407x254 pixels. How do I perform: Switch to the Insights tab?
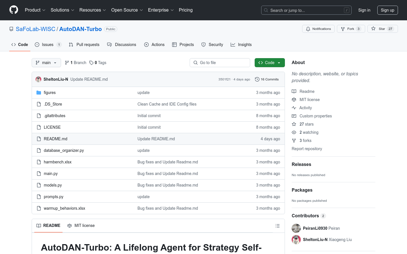(x=241, y=45)
